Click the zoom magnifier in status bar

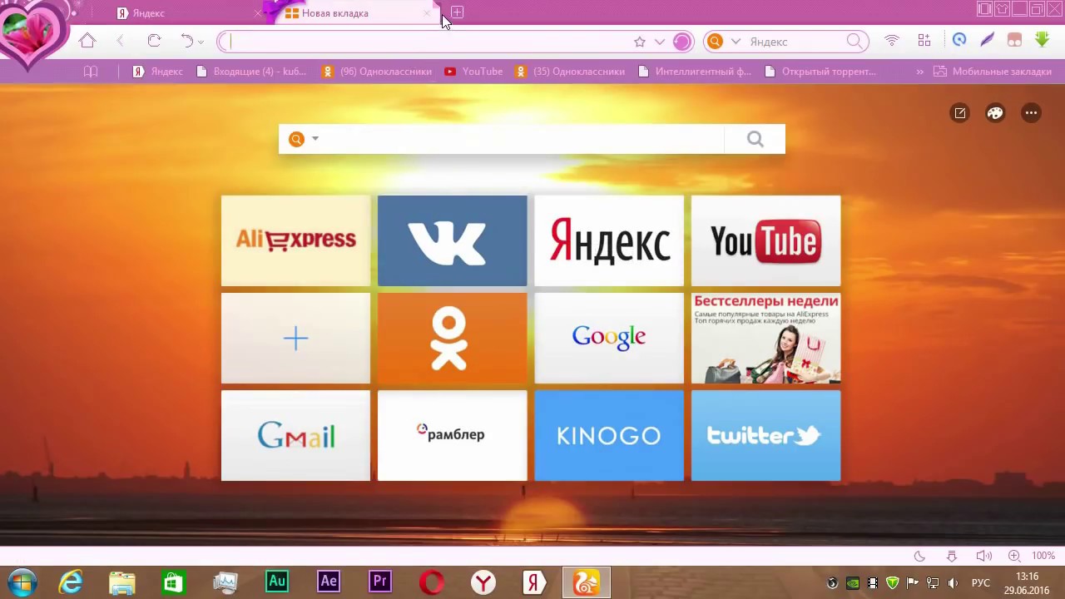click(x=1014, y=556)
